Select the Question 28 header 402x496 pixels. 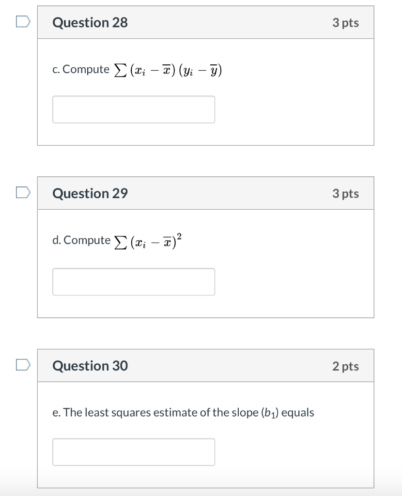90,22
